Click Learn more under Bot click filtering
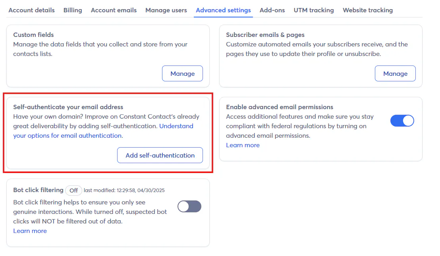The height and width of the screenshot is (256, 440). pos(30,231)
